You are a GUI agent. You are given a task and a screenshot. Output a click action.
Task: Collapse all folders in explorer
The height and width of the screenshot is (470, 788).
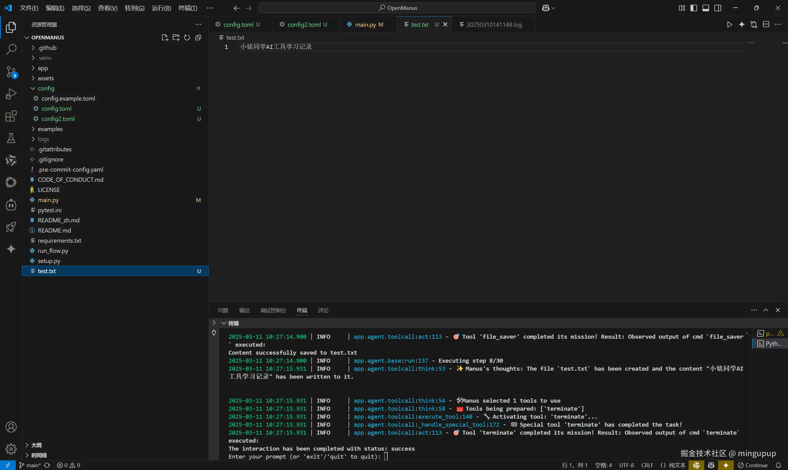pos(198,38)
